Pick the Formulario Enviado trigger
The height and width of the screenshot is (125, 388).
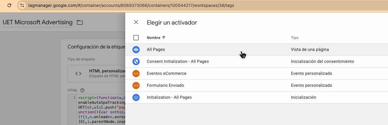[x=256, y=86]
